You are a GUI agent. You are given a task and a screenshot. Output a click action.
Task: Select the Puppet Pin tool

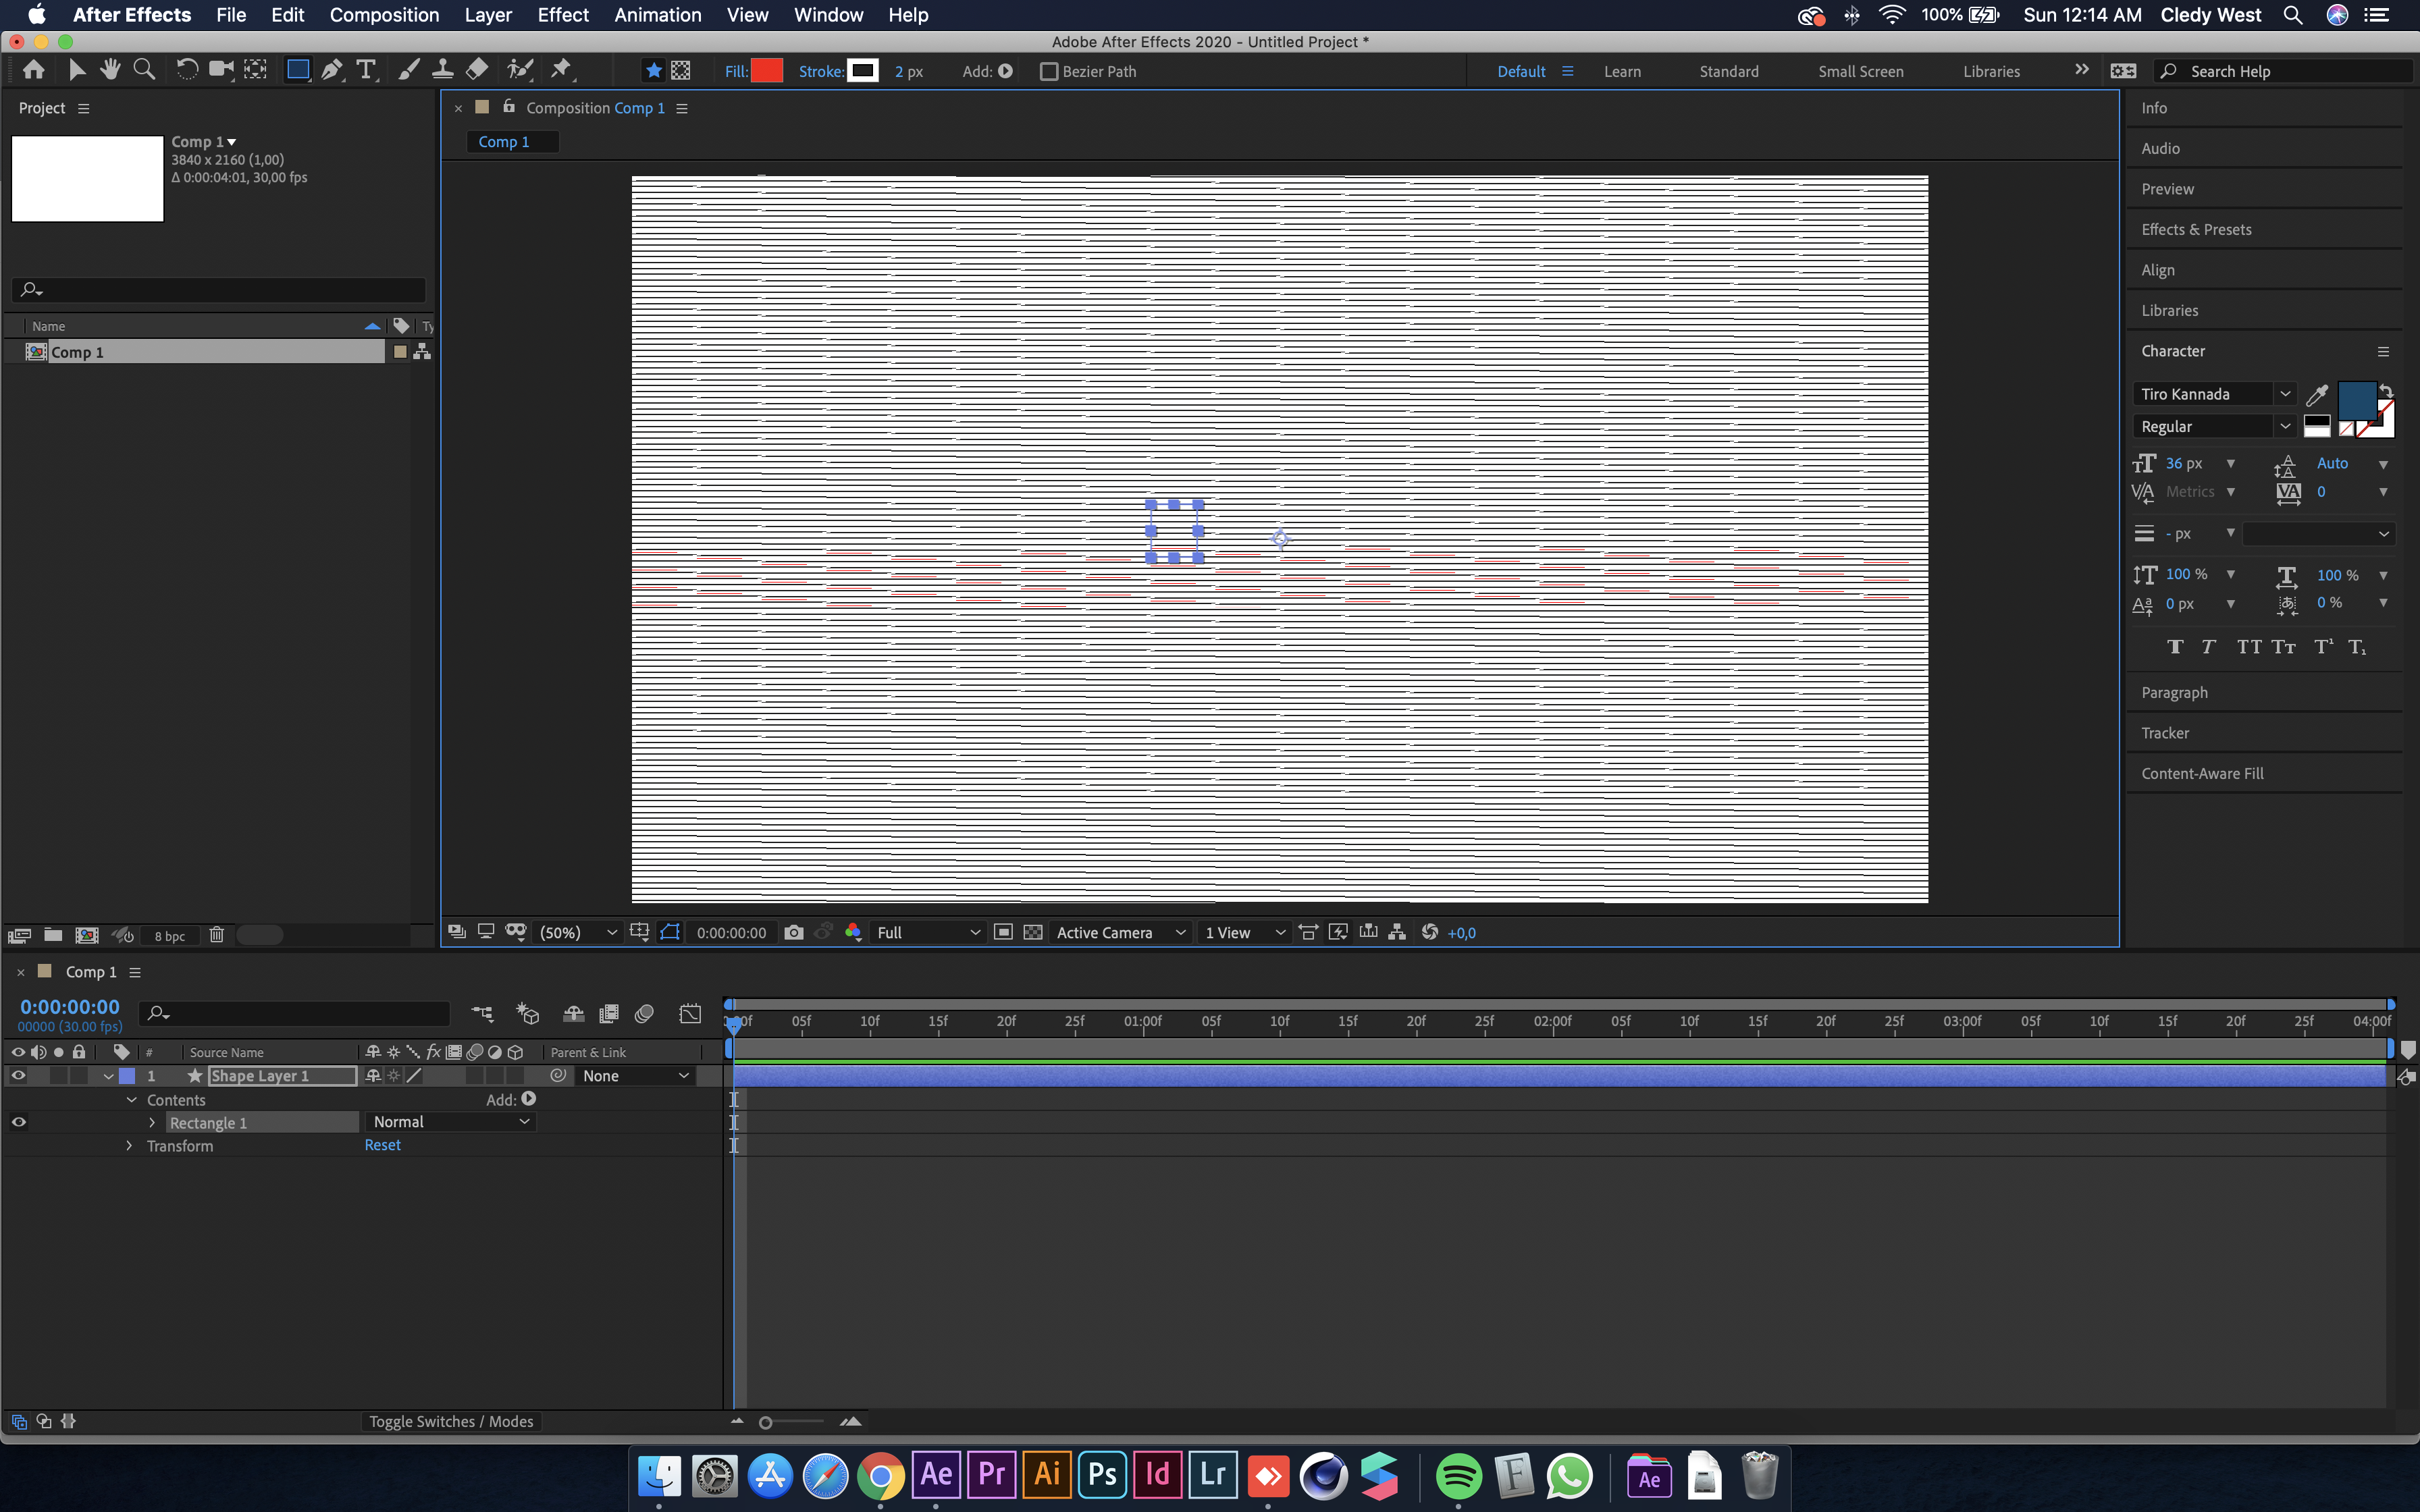(x=561, y=69)
